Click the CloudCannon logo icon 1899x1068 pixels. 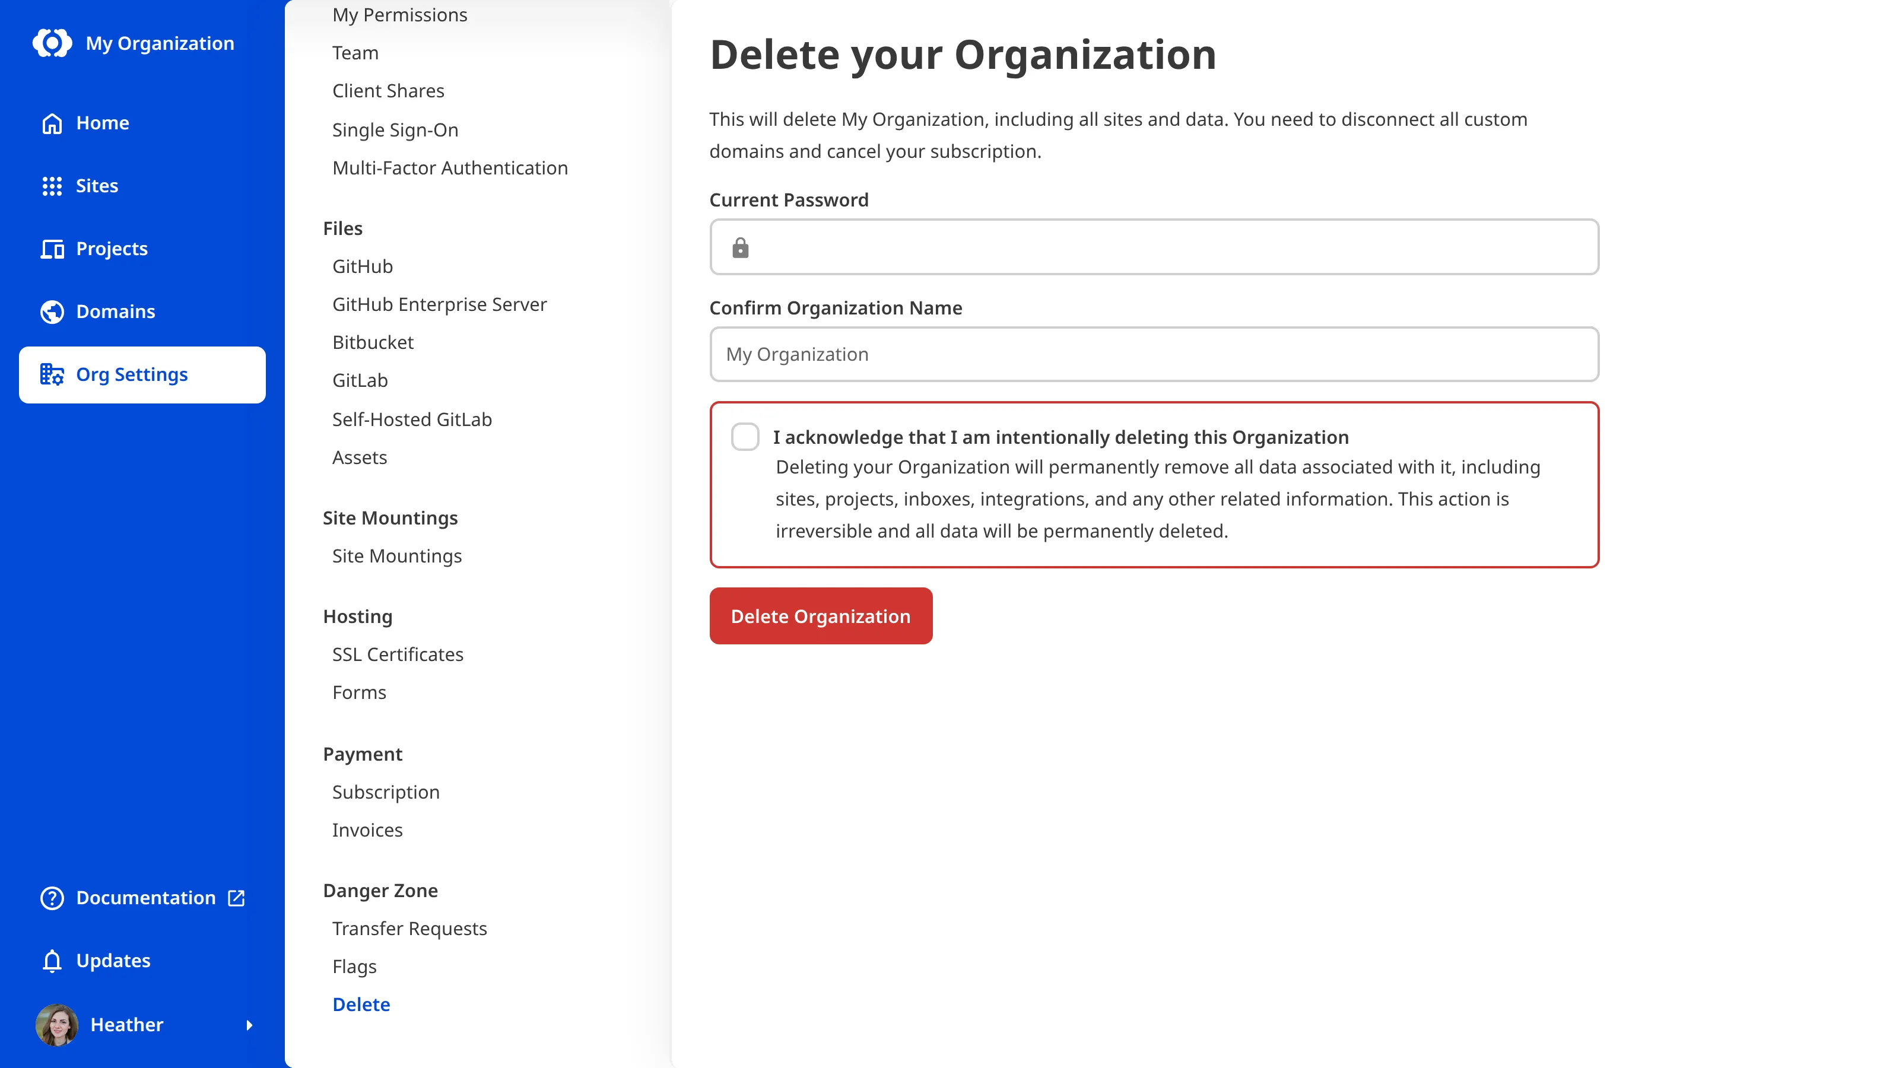[52, 43]
